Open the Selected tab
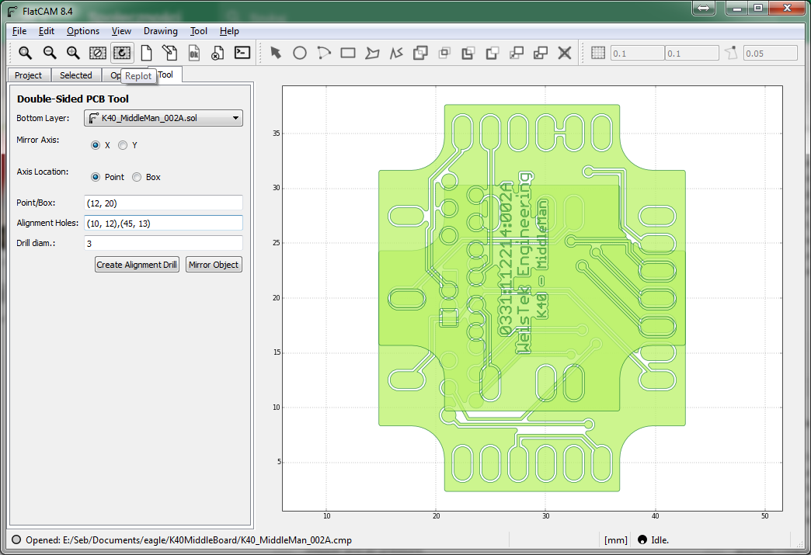 pos(76,75)
